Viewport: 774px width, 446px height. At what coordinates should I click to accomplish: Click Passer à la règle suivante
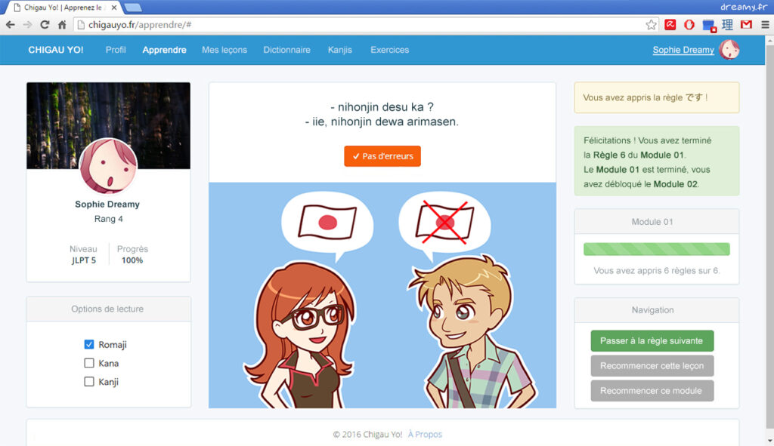652,341
